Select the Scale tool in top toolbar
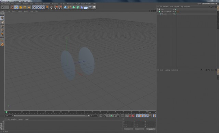 [x=21, y=8]
